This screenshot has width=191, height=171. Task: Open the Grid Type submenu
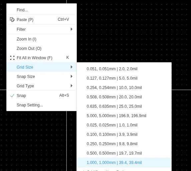(41, 86)
